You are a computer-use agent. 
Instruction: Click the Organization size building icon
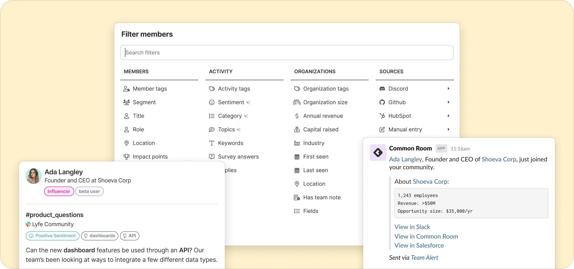[297, 102]
